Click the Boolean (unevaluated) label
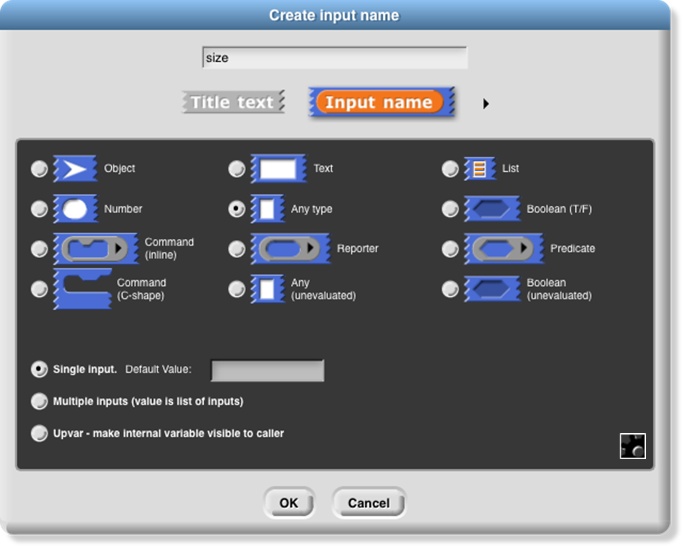This screenshot has height=546, width=682. tap(559, 289)
